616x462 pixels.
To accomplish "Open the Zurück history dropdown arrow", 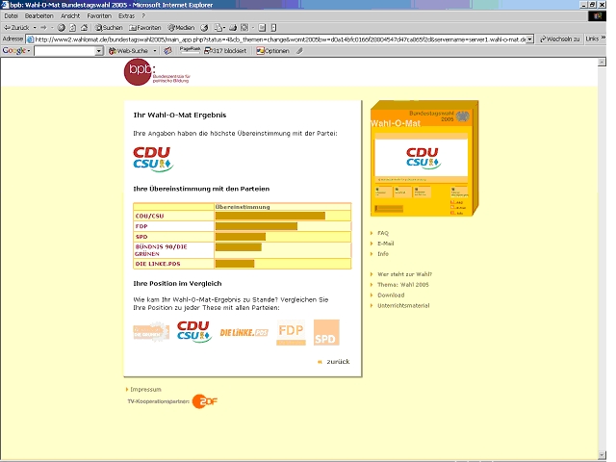I will pyautogui.click(x=35, y=28).
